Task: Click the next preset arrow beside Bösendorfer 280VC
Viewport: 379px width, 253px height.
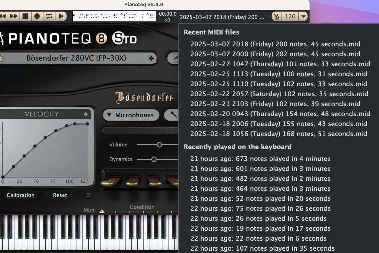Action: click(x=152, y=58)
